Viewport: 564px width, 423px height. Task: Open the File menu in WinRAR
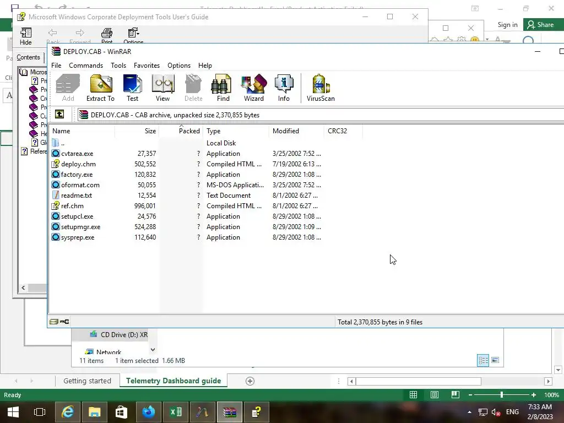click(x=56, y=66)
